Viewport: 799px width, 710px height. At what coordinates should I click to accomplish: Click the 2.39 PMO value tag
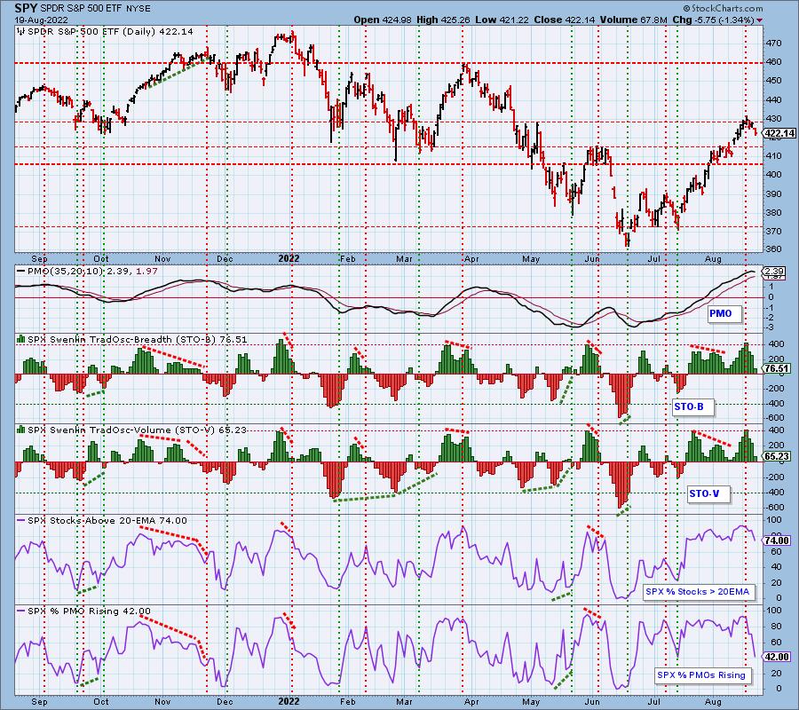773,271
